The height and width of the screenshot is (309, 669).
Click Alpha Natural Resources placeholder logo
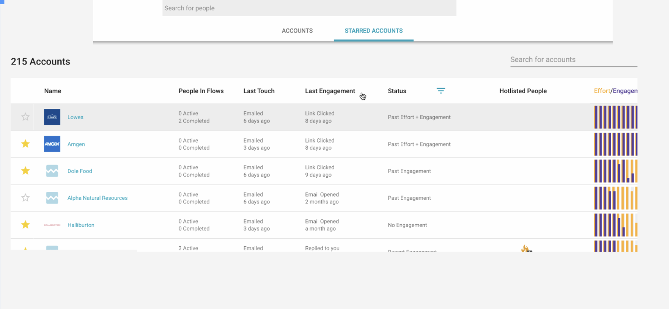pos(52,198)
